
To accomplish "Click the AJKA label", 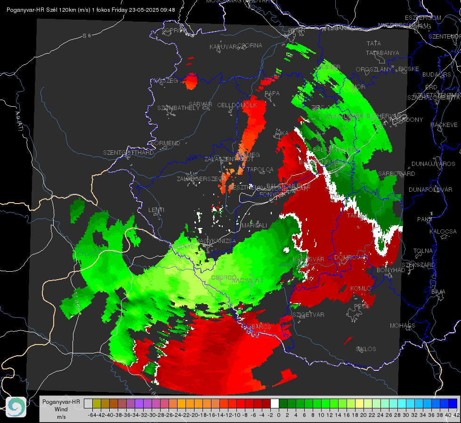I will (x=282, y=133).
